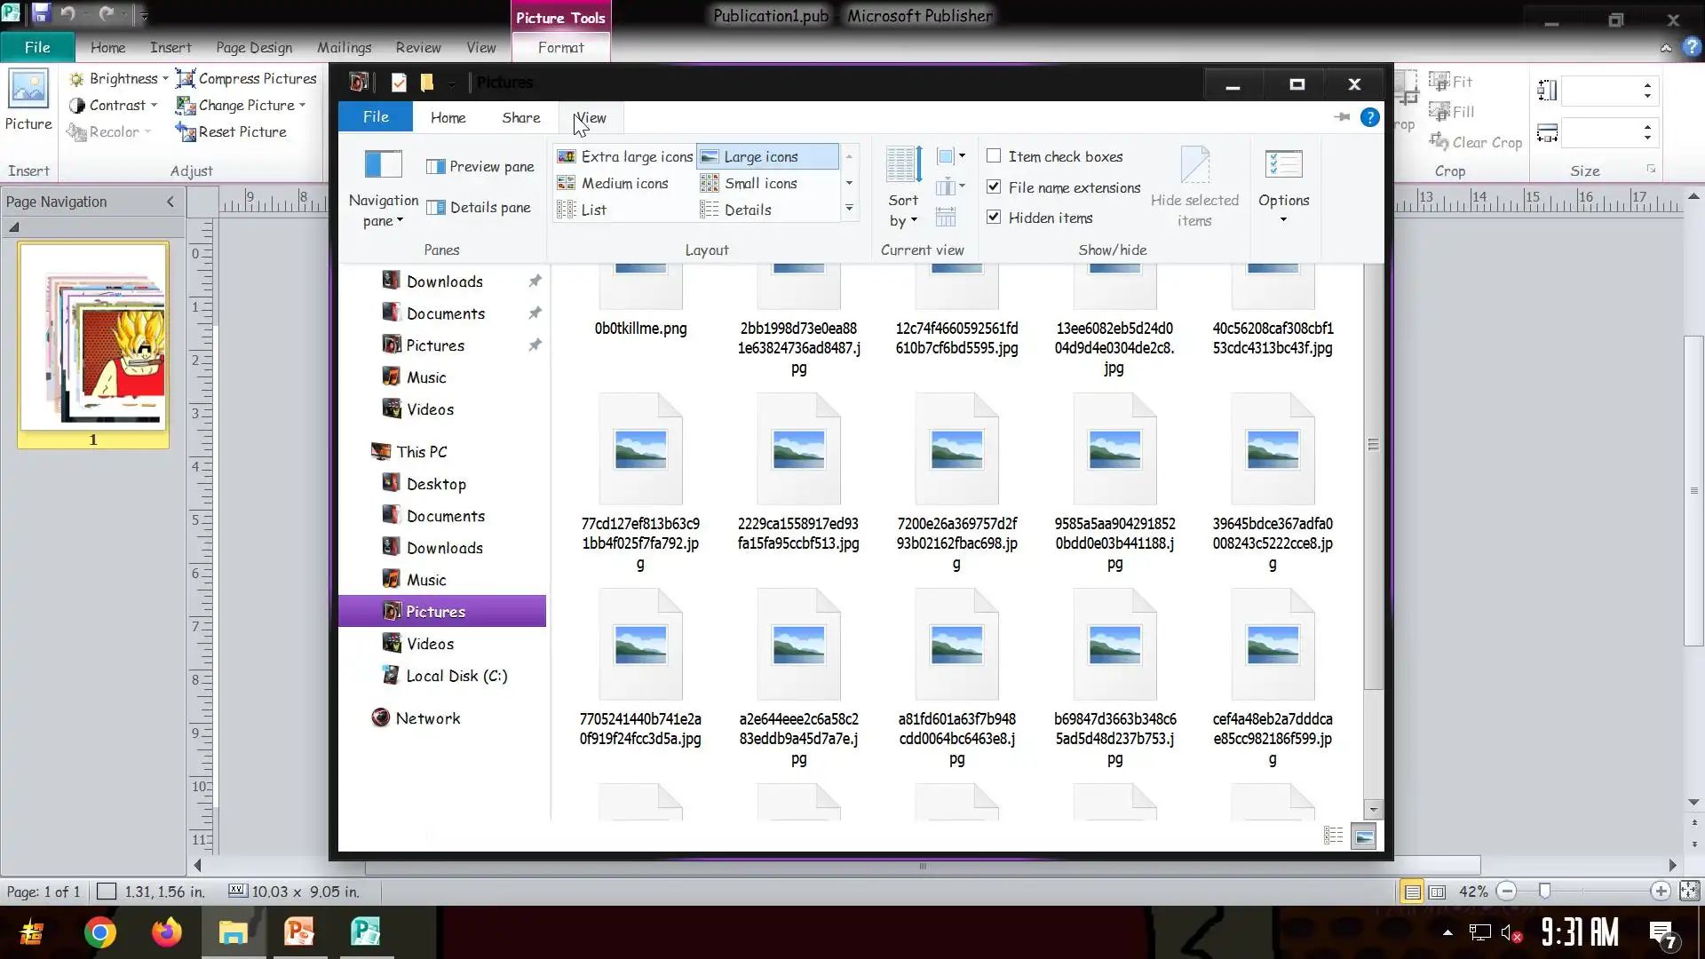
Task: Expand the Brightness dropdown
Action: click(165, 79)
